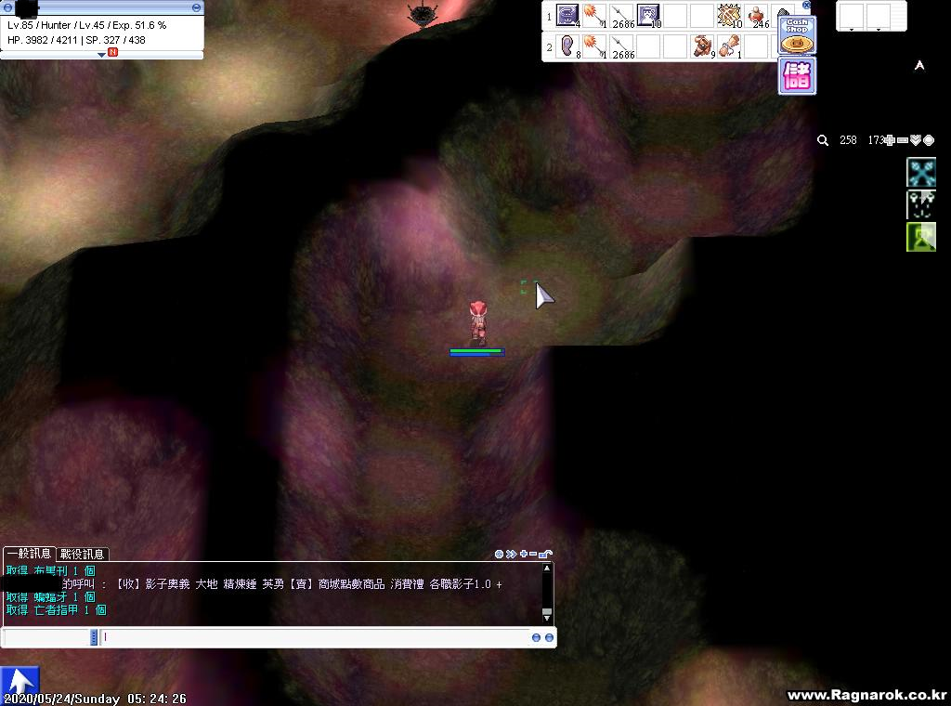Click the chat line 取得 亡者指甲 1 個

click(57, 610)
